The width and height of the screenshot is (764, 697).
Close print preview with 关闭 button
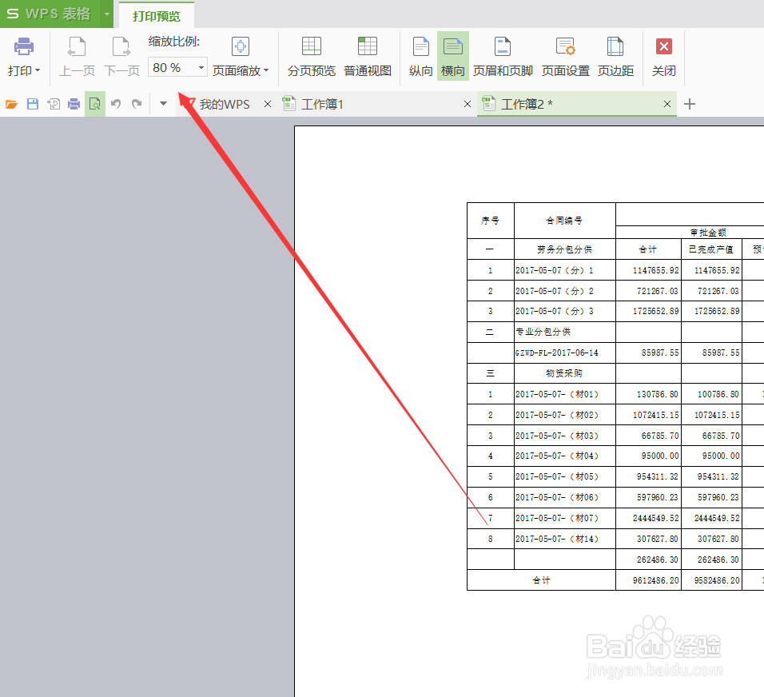tap(663, 57)
